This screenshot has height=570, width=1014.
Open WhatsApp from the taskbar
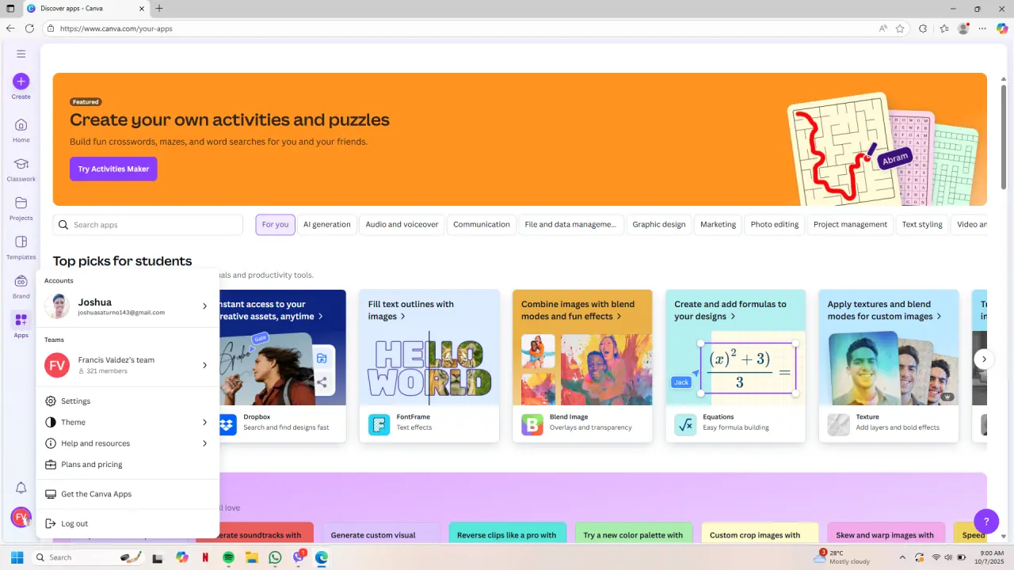click(x=275, y=557)
